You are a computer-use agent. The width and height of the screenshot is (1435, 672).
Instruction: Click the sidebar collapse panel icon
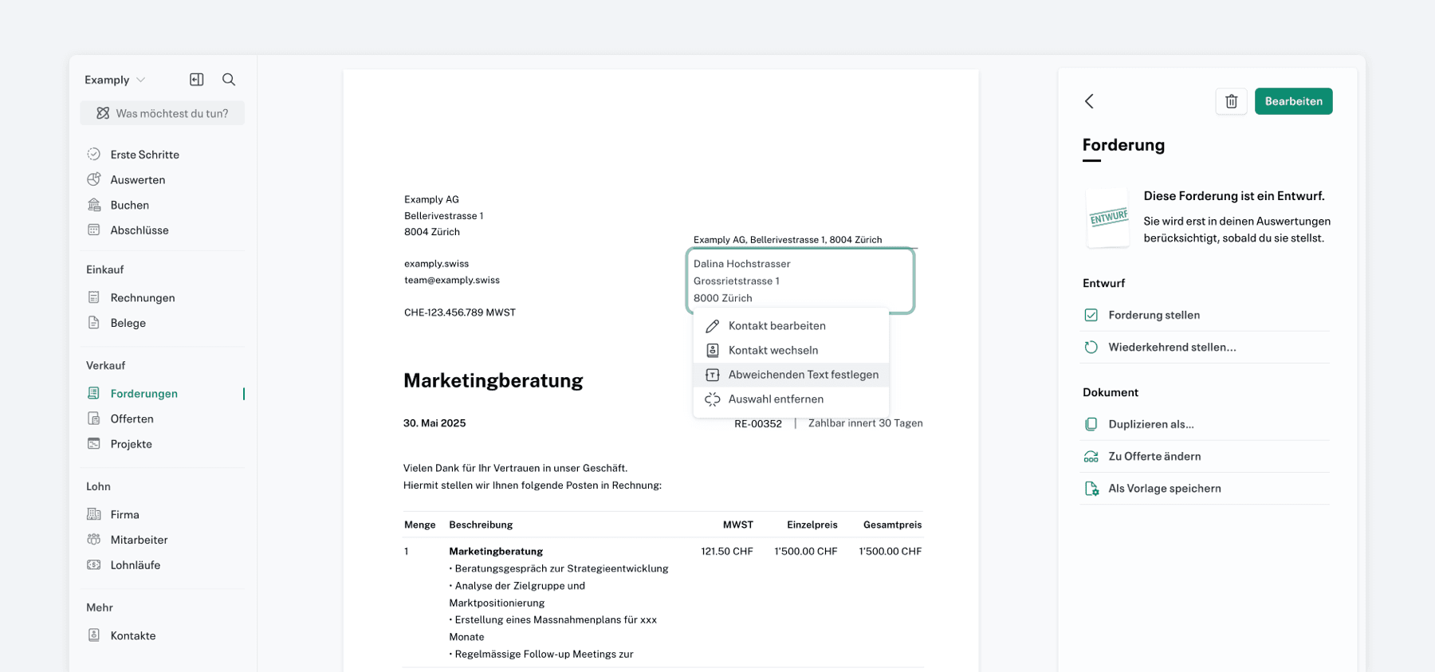197,80
